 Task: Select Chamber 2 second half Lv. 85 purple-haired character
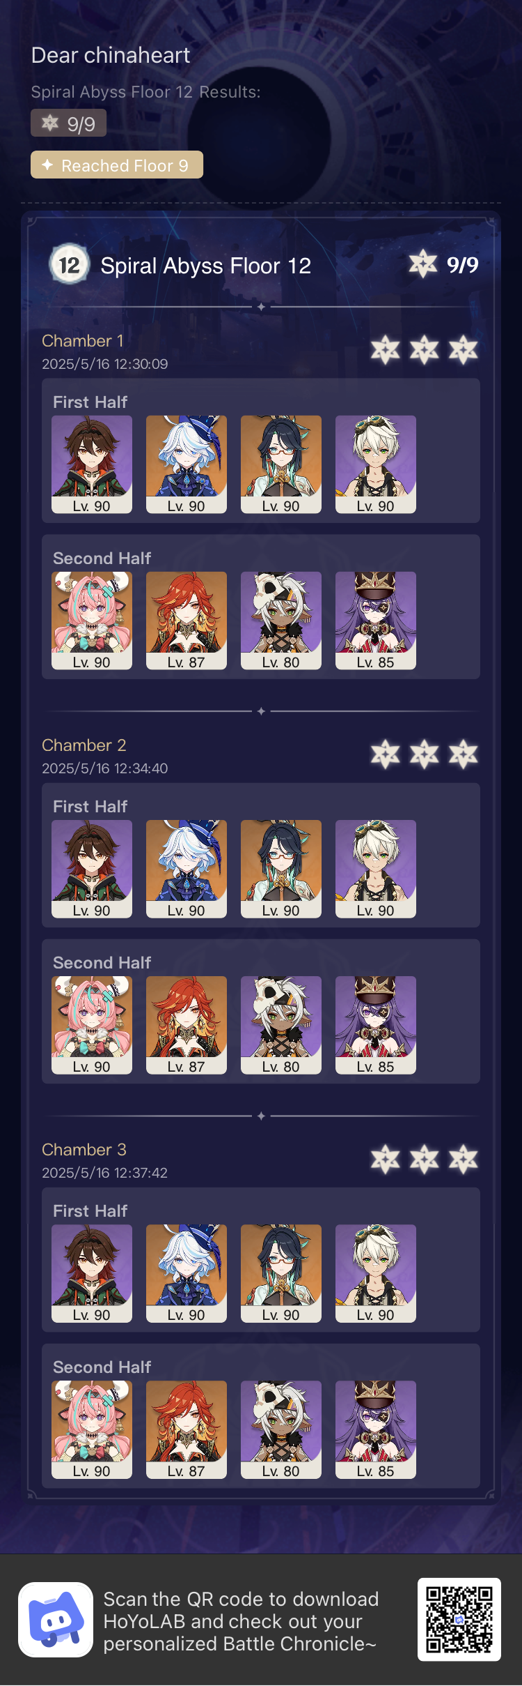376,1025
